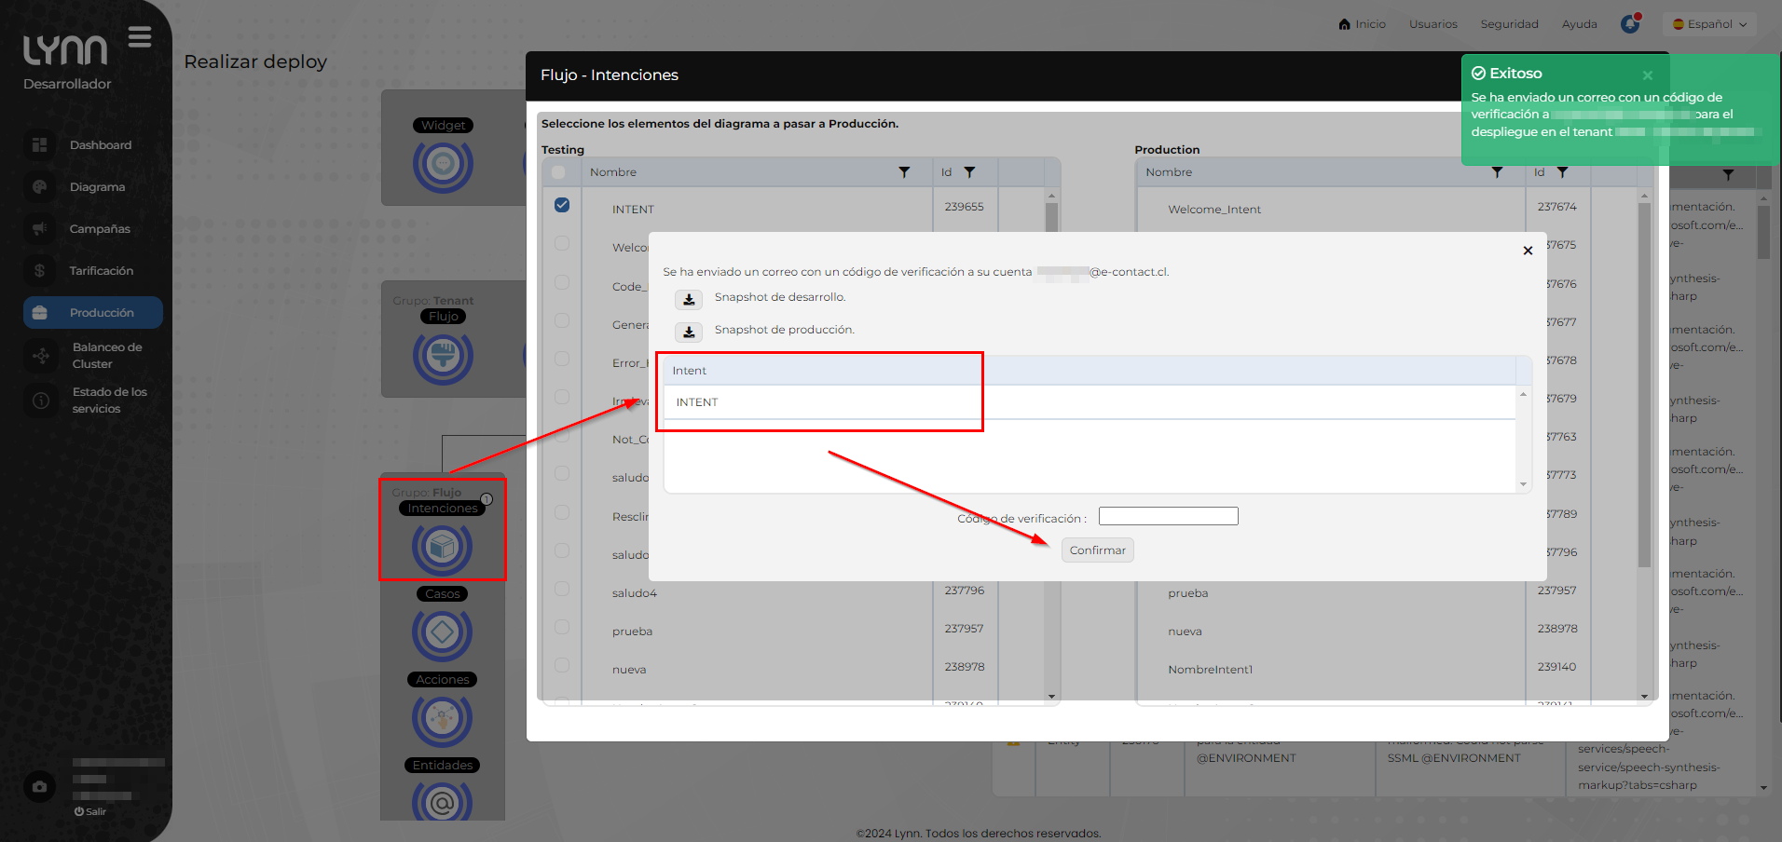Download the Snapshot de producción file
Screen dimensions: 1782x842
689,332
